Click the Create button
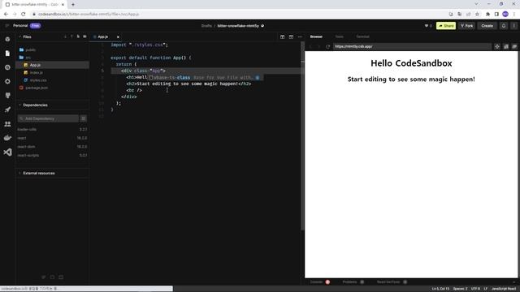The height and width of the screenshot is (292, 520). [487, 25]
